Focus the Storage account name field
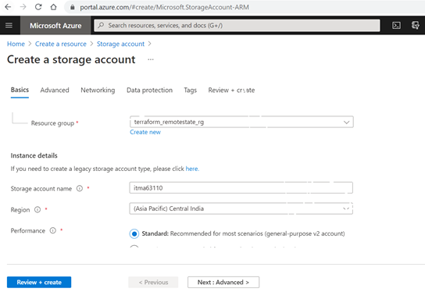425x292 pixels. 241,187
